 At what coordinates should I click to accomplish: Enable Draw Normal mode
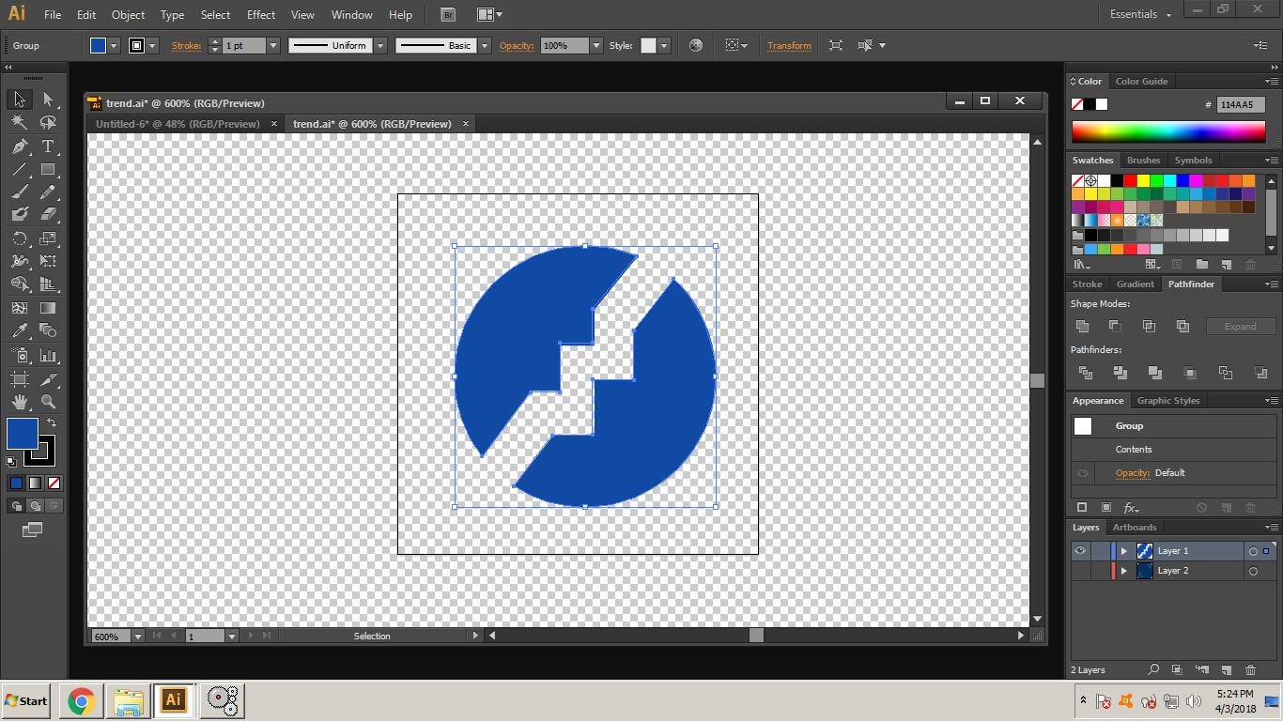[x=16, y=506]
